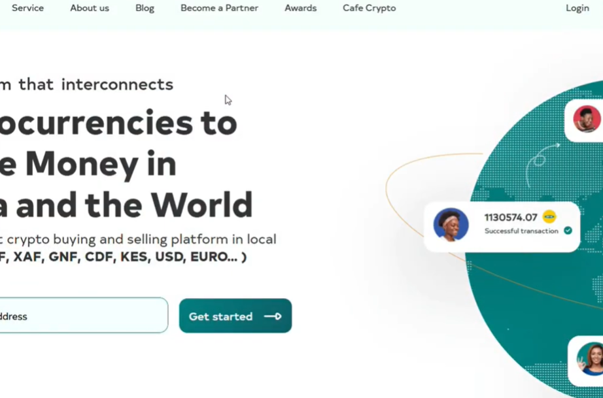This screenshot has width=603, height=398.
Task: Click the red-background user avatar
Action: click(586, 120)
